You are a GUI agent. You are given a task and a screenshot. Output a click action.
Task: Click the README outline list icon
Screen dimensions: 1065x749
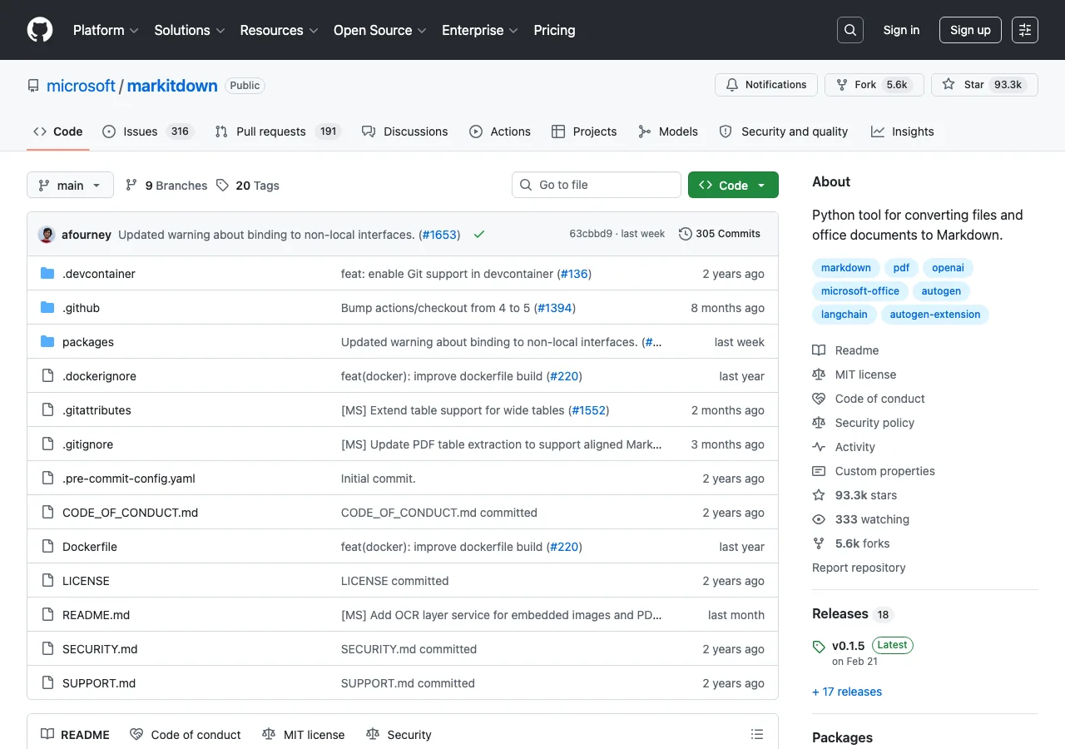click(x=757, y=734)
